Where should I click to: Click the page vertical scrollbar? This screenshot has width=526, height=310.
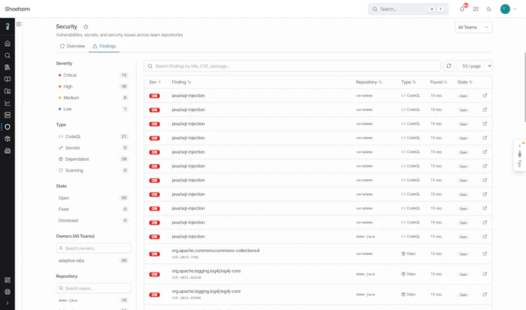(x=524, y=87)
